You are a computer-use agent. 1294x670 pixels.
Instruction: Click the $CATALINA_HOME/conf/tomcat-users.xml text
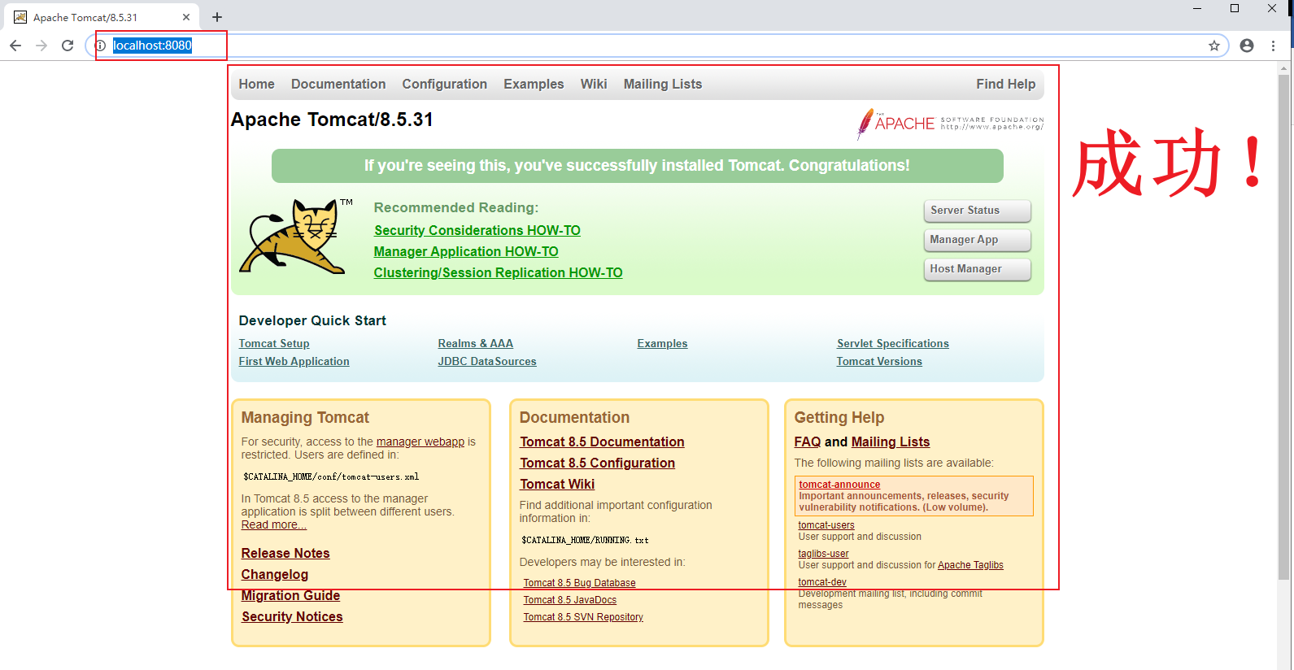point(331,477)
